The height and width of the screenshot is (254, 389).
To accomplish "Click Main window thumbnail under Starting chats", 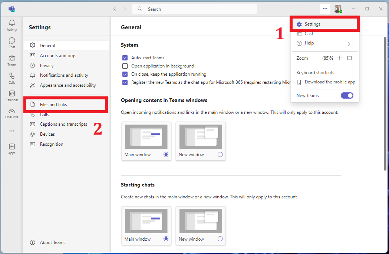I will coord(146,221).
